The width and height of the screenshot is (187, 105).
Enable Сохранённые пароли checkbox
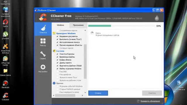pyautogui.click(x=57, y=30)
